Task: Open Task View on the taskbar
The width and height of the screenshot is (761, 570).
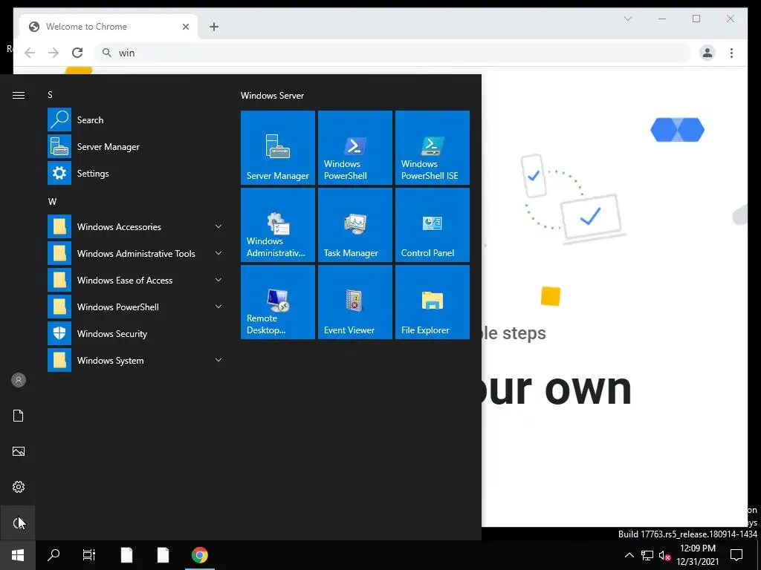Action: (x=89, y=555)
